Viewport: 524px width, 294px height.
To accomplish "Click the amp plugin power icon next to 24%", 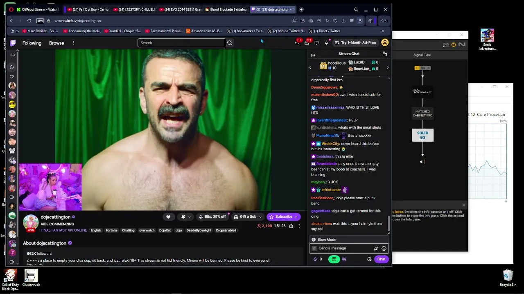I will coord(454,45).
